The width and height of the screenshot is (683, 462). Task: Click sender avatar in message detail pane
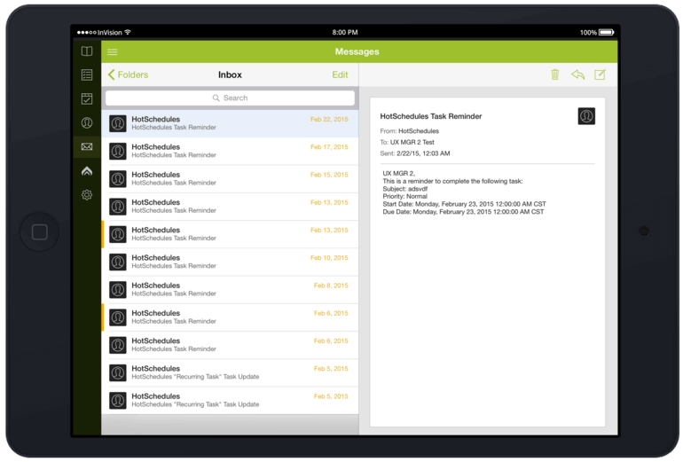point(586,116)
